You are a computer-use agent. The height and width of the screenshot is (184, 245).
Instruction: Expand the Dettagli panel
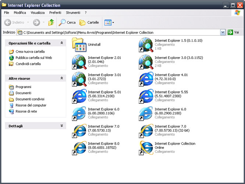coord(62,126)
